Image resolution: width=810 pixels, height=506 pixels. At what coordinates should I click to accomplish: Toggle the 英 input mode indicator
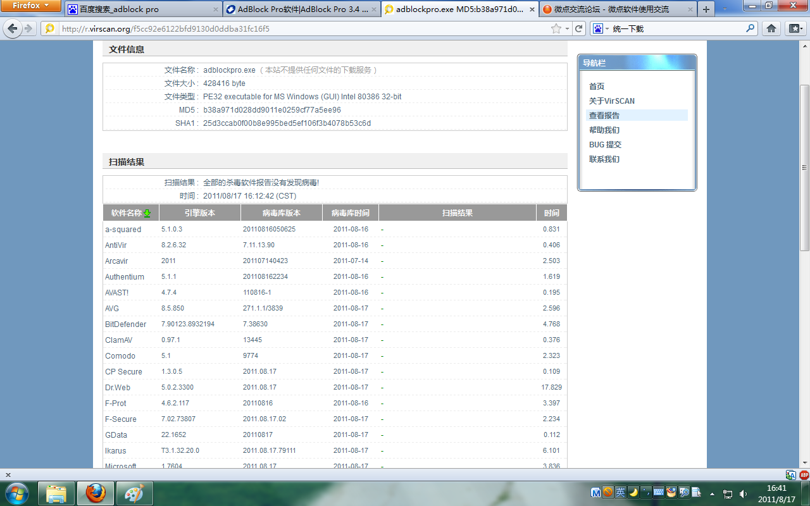620,492
